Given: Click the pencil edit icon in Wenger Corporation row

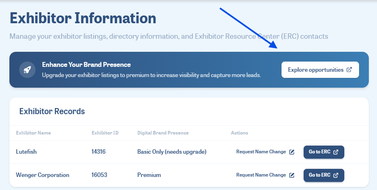Looking at the screenshot, I should point(292,175).
